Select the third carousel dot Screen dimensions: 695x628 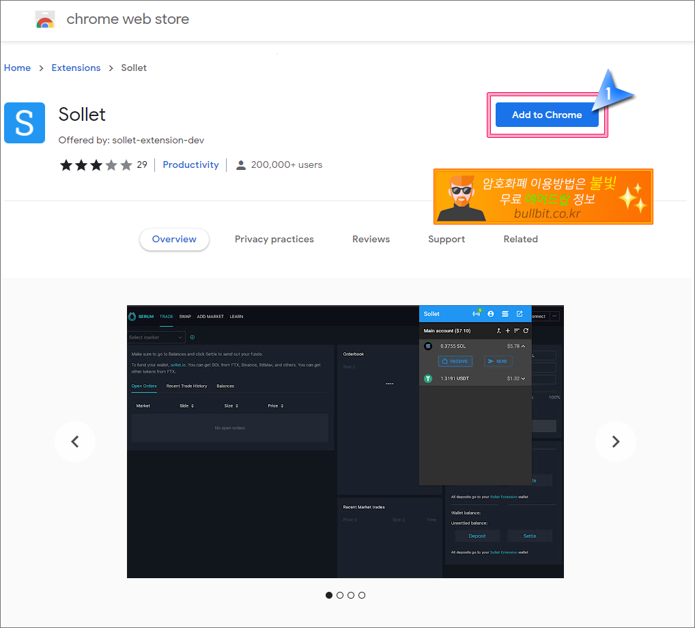pyautogui.click(x=351, y=595)
